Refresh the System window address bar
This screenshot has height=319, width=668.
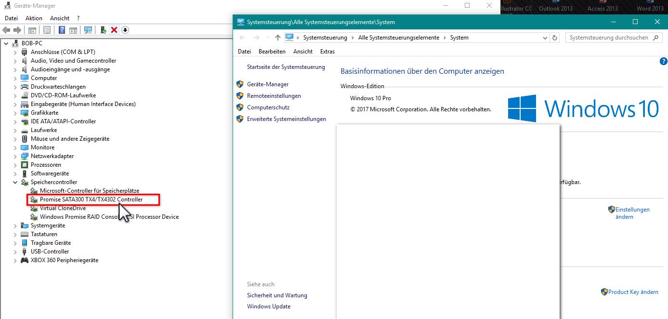[x=555, y=38]
